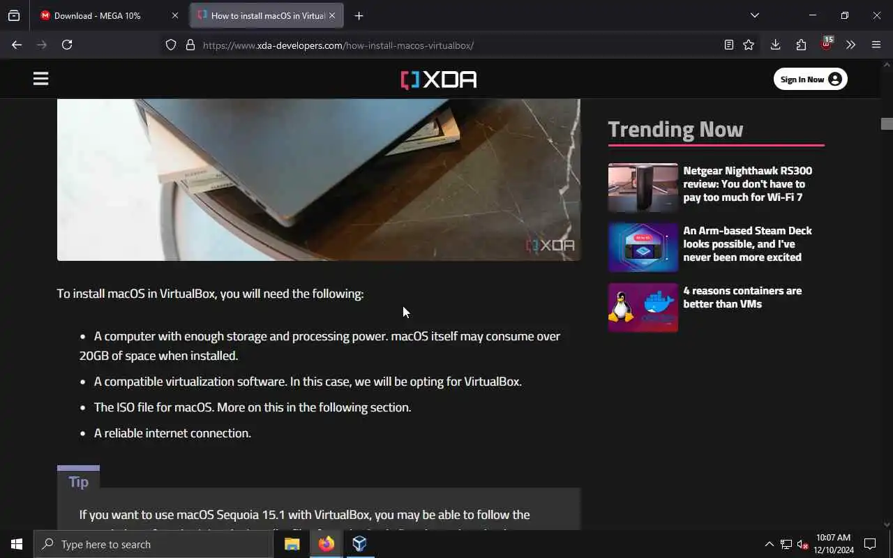893x558 pixels.
Task: Reload the current page
Action: (67, 45)
